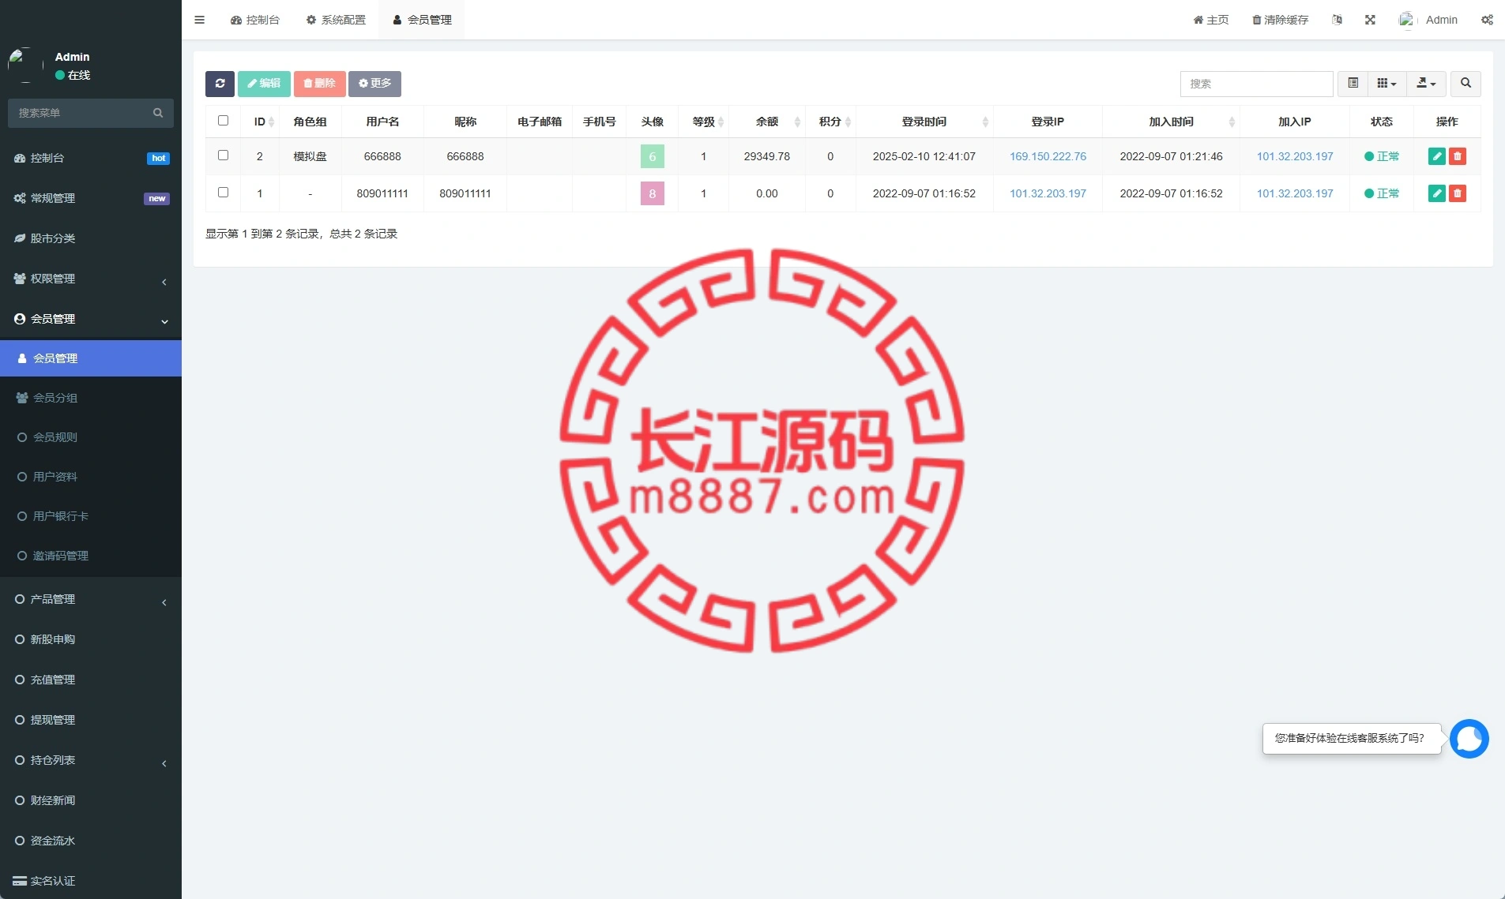Open the settings cogs icon at the top right
This screenshot has height=899, width=1505.
[x=1487, y=20]
